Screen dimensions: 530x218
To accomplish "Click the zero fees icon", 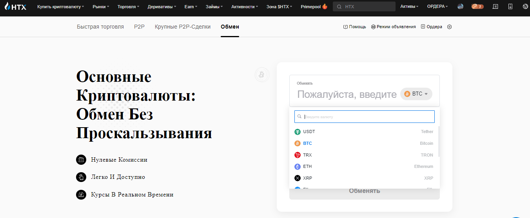I will 81,160.
